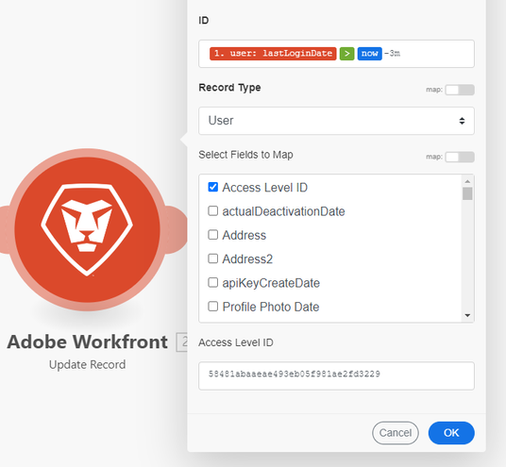Click the module number badge next to Adobe Workfront
The image size is (506, 467).
coord(182,342)
